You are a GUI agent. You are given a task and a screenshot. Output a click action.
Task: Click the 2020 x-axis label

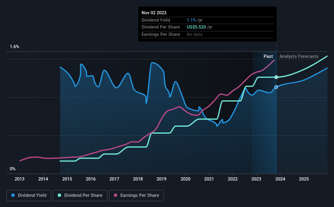coord(186,179)
